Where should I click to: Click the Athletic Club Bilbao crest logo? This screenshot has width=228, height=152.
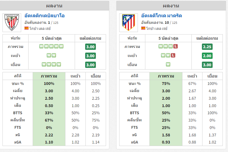tap(12, 23)
